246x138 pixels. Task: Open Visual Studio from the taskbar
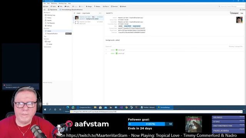point(121,107)
